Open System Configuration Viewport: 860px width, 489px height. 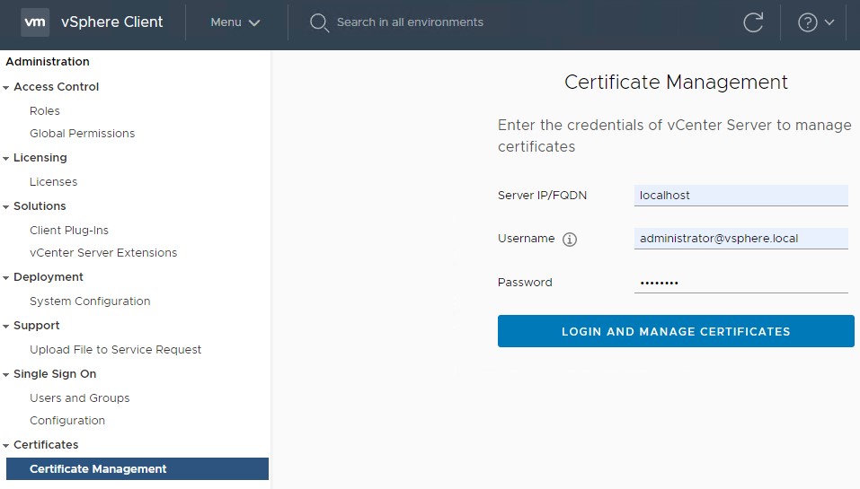pyautogui.click(x=90, y=301)
